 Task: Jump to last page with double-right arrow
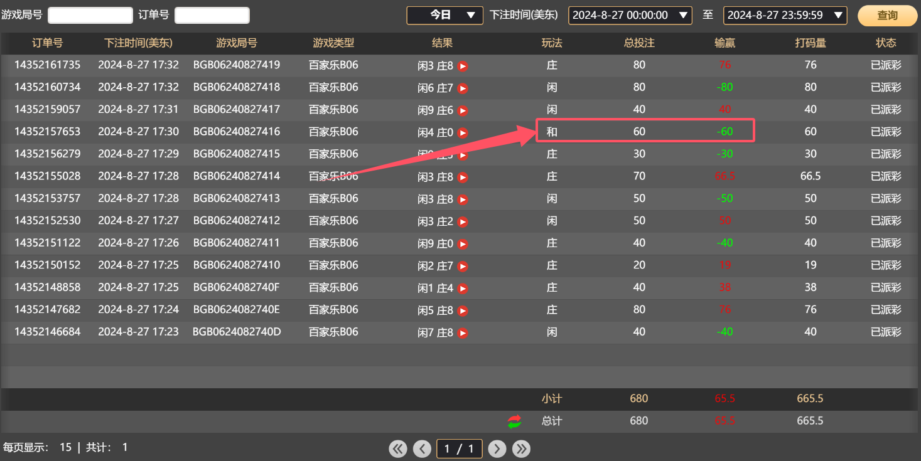521,448
